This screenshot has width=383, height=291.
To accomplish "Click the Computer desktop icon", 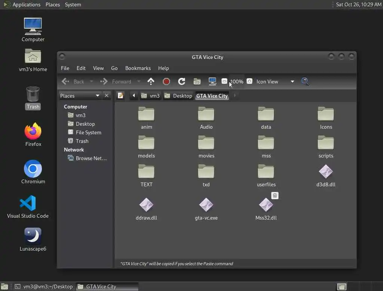I will point(33,30).
